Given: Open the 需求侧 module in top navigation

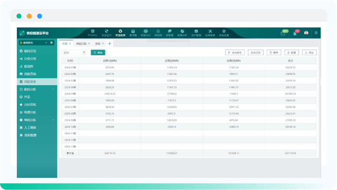Looking at the screenshot, I should [x=133, y=33].
